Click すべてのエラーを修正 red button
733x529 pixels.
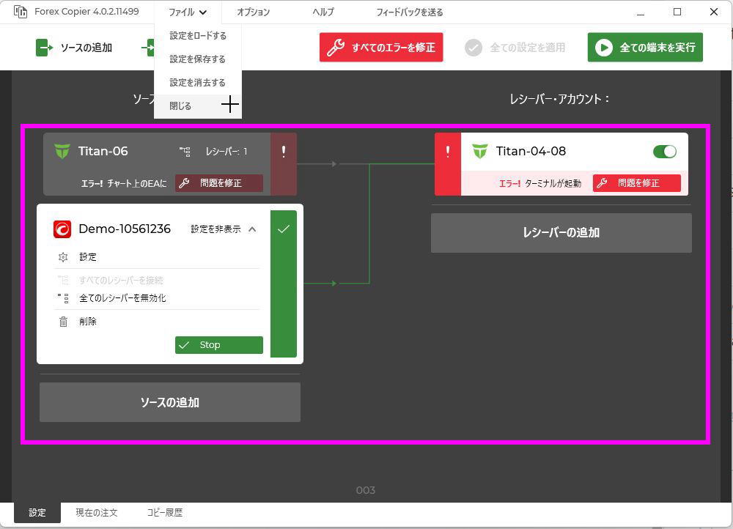(x=381, y=47)
